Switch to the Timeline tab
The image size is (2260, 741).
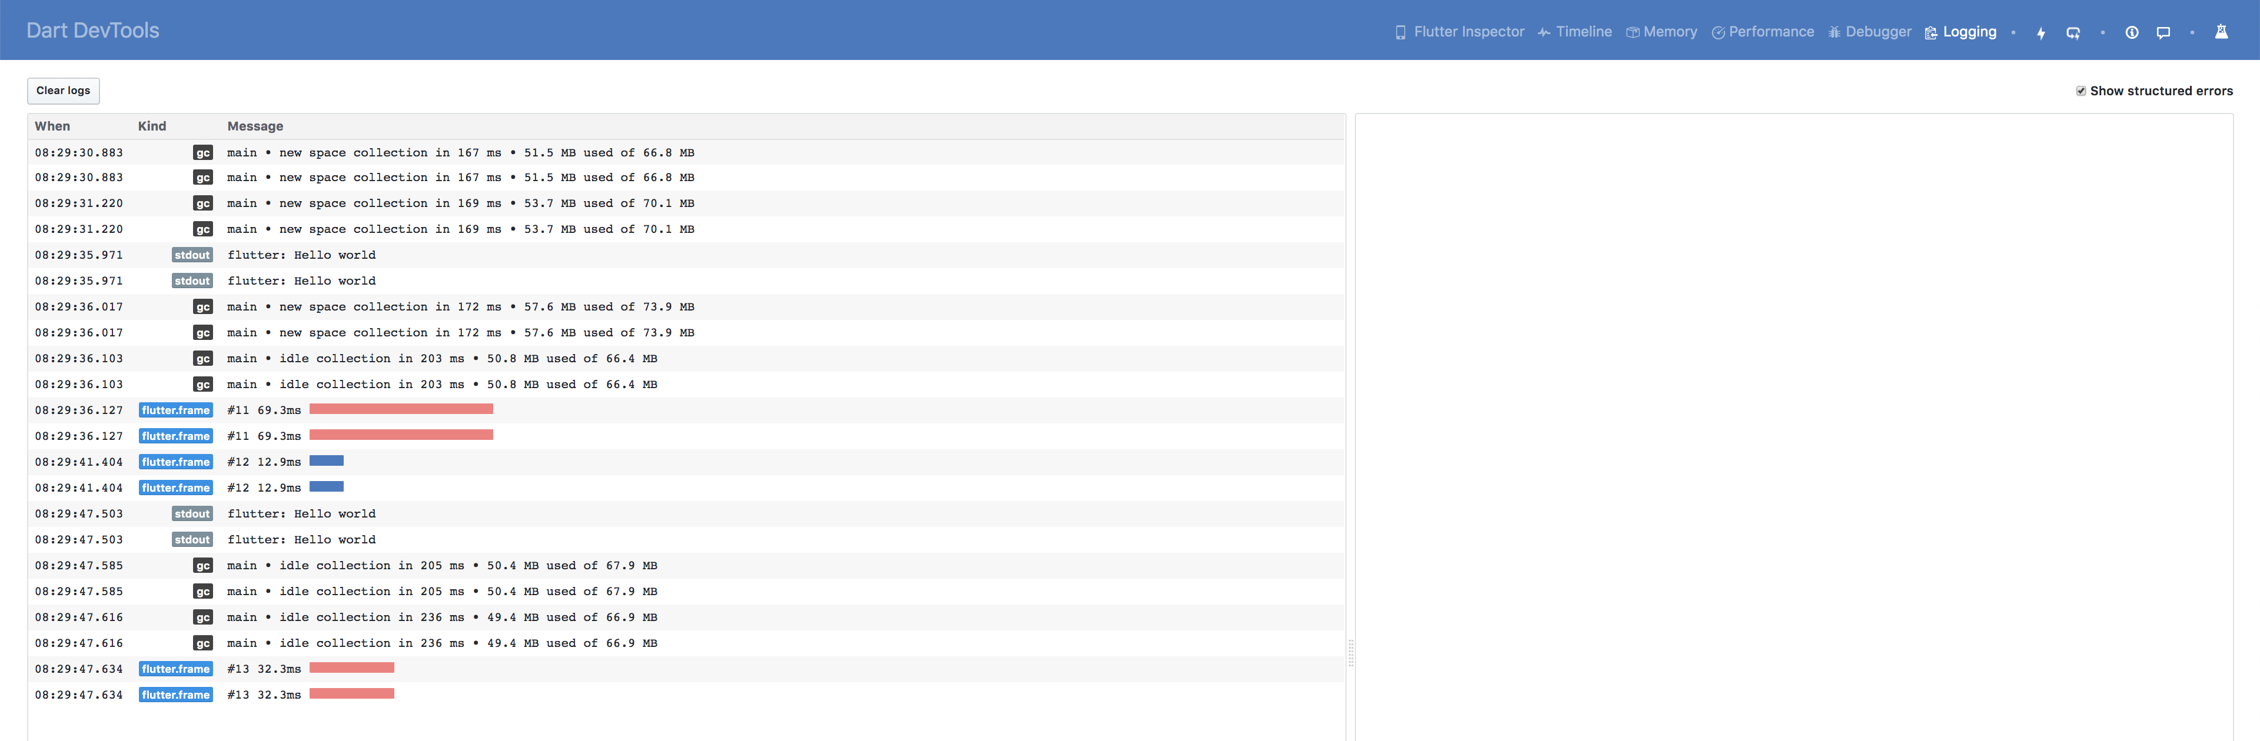coord(1575,32)
